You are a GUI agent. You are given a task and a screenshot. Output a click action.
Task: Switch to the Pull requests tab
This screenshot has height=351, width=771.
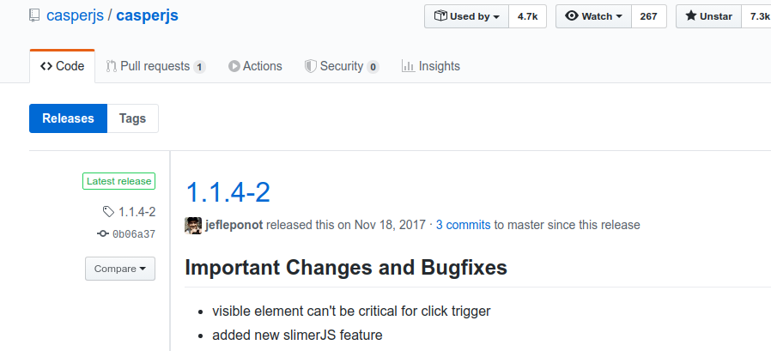click(156, 66)
